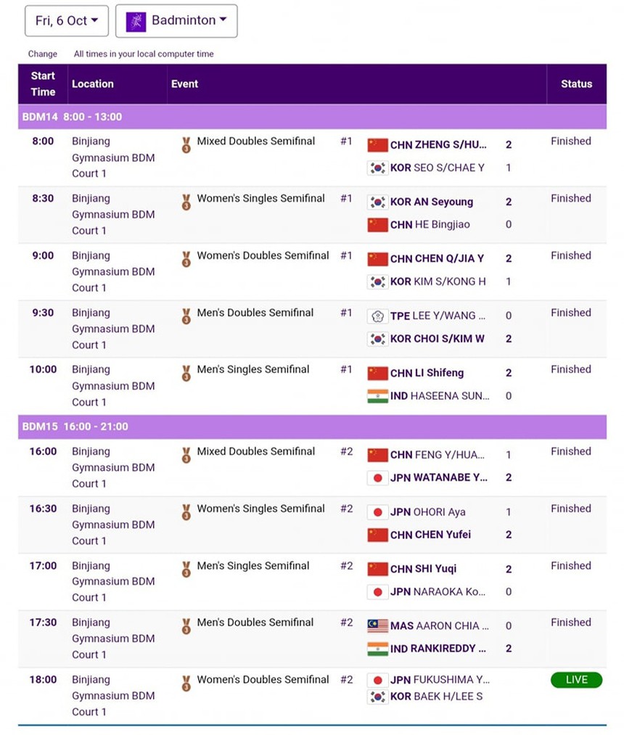This screenshot has height=735, width=624.
Task: Click medal icon for 18:00 Women's Doubles Semifinal
Action: (186, 683)
